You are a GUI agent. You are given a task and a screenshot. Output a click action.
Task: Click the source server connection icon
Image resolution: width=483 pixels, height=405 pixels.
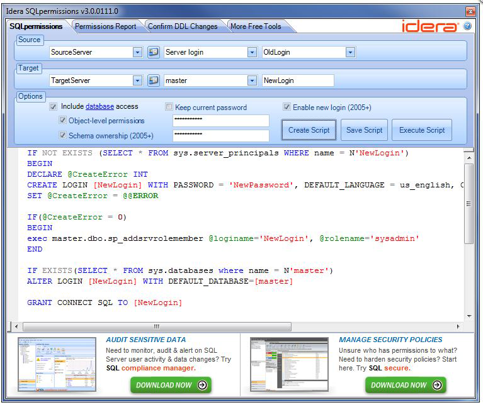(x=154, y=52)
